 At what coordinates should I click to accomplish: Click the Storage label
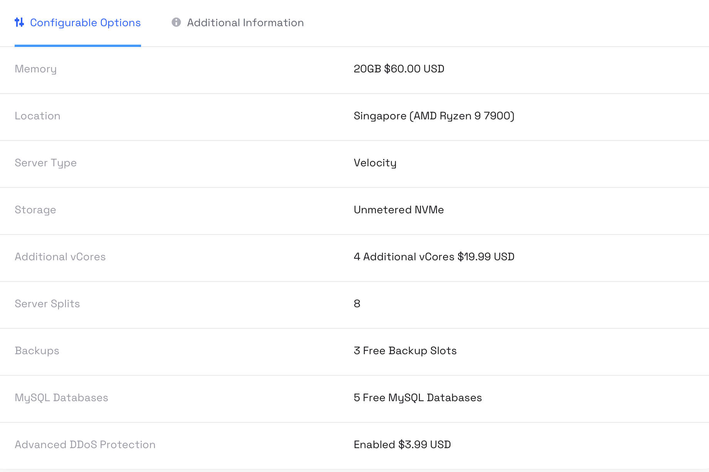(35, 210)
